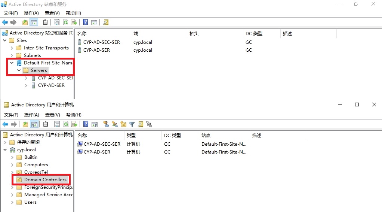Screen dimensions: 382x212
Task: Open 操作(A) menu in Users and Computers
Action: point(32,115)
